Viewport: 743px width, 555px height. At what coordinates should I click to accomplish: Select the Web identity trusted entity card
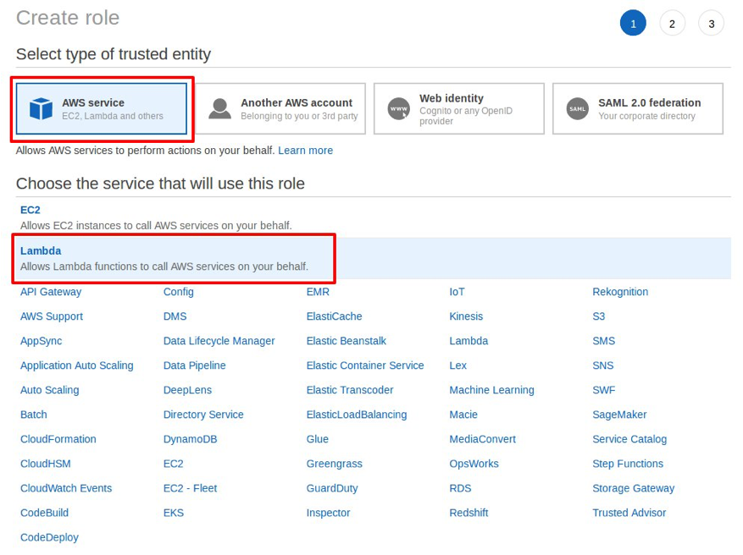tap(459, 109)
